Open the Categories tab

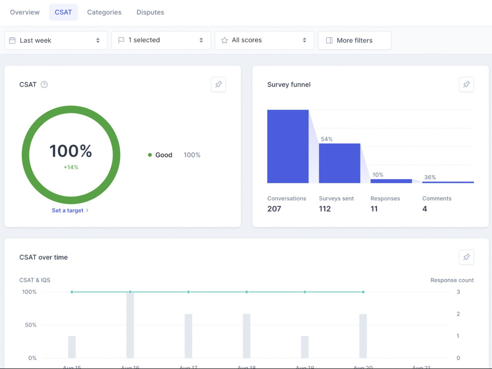tap(104, 12)
